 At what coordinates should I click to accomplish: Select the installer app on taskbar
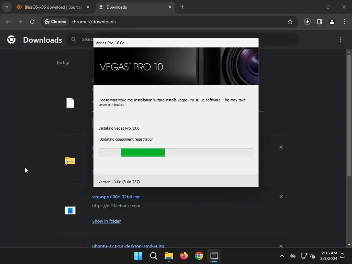214,256
